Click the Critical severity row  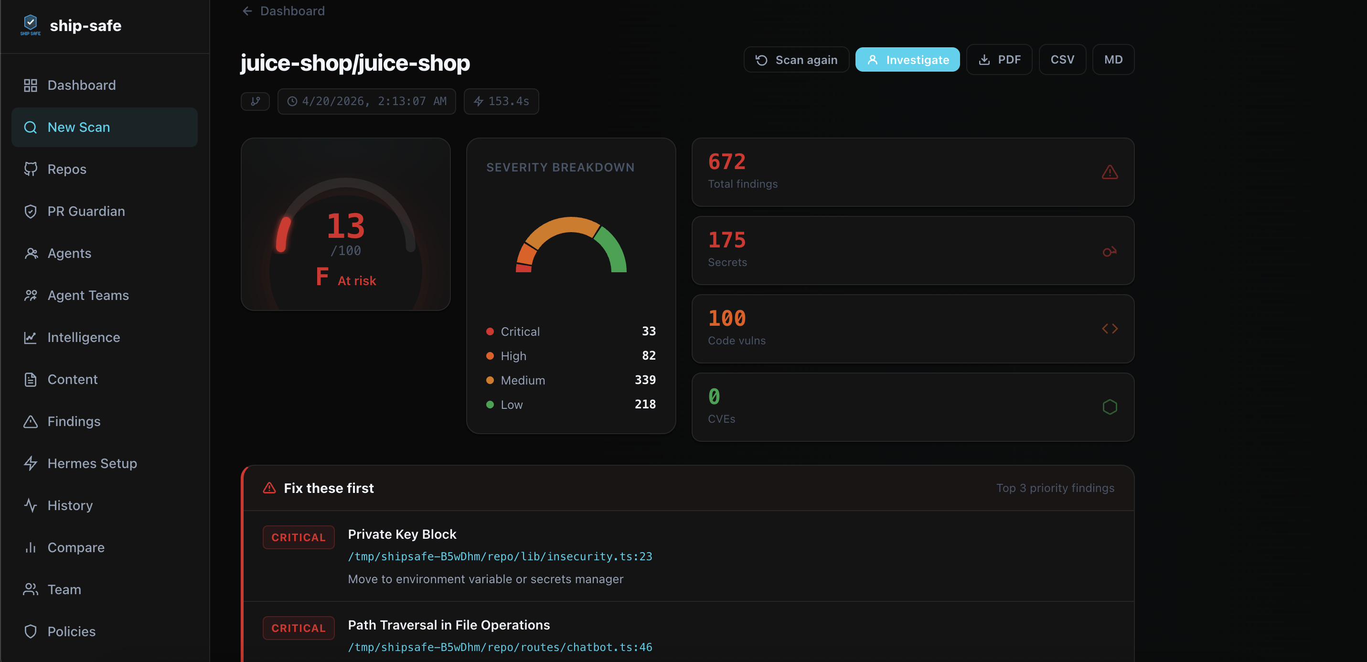tap(571, 331)
